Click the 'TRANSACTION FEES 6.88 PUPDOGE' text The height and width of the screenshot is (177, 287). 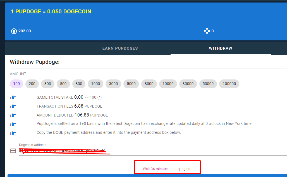(x=69, y=106)
